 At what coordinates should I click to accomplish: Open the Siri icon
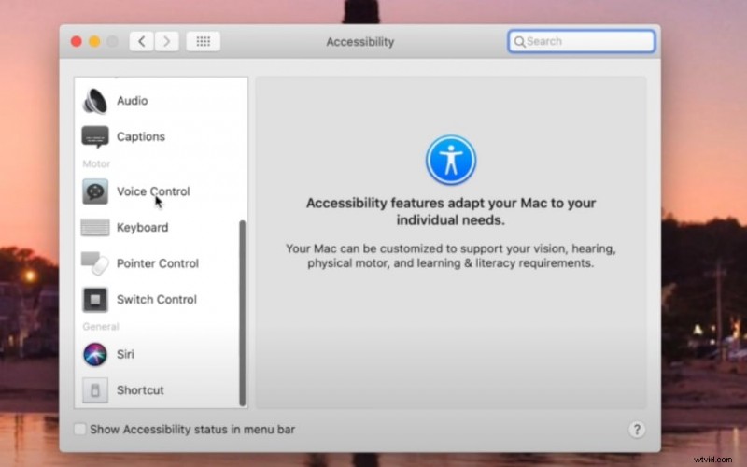click(x=95, y=354)
